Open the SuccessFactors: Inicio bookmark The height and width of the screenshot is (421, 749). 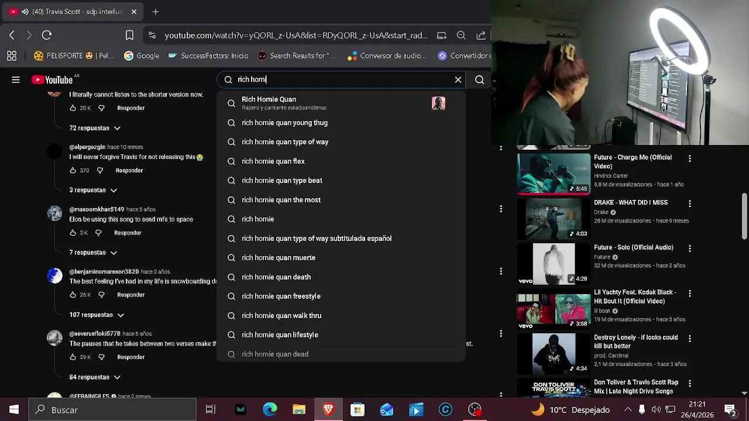208,56
